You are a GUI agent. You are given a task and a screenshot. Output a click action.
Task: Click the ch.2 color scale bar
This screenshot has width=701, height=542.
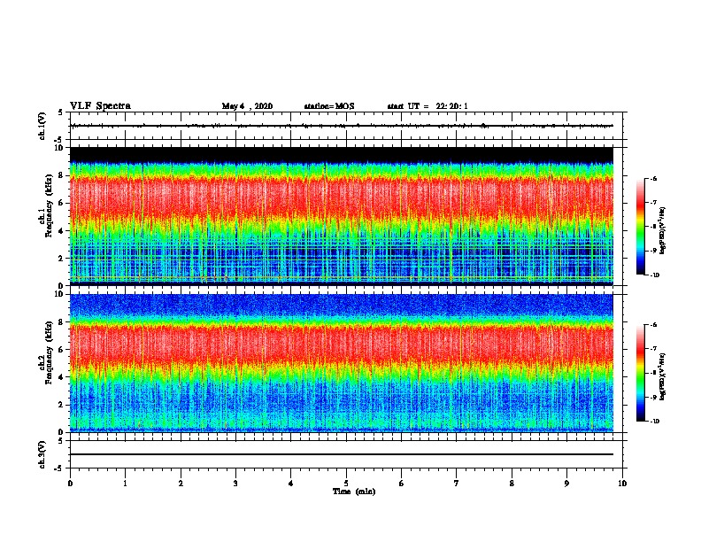(640, 373)
